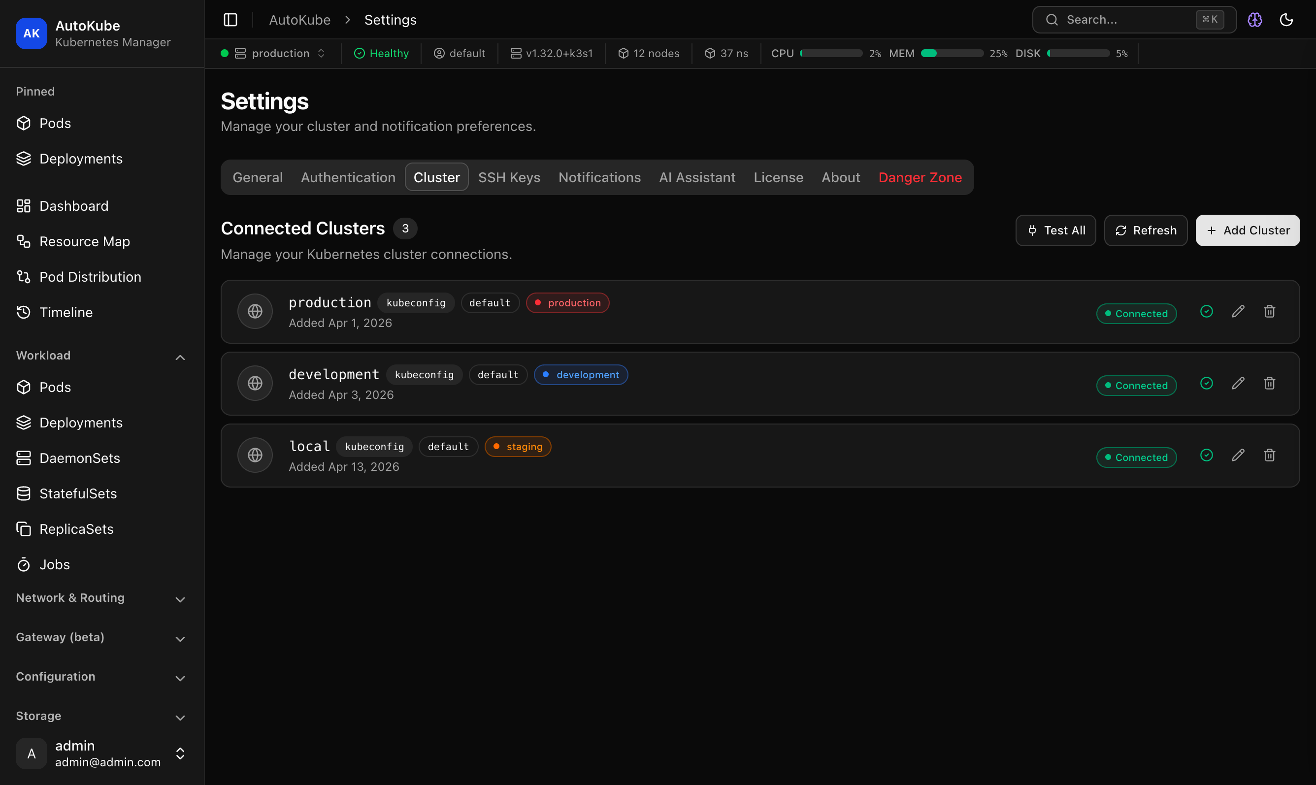Click the default namespace indicator
The width and height of the screenshot is (1316, 785).
click(x=459, y=53)
